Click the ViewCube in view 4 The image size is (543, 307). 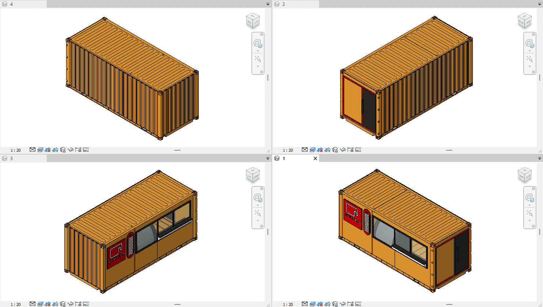click(x=252, y=21)
